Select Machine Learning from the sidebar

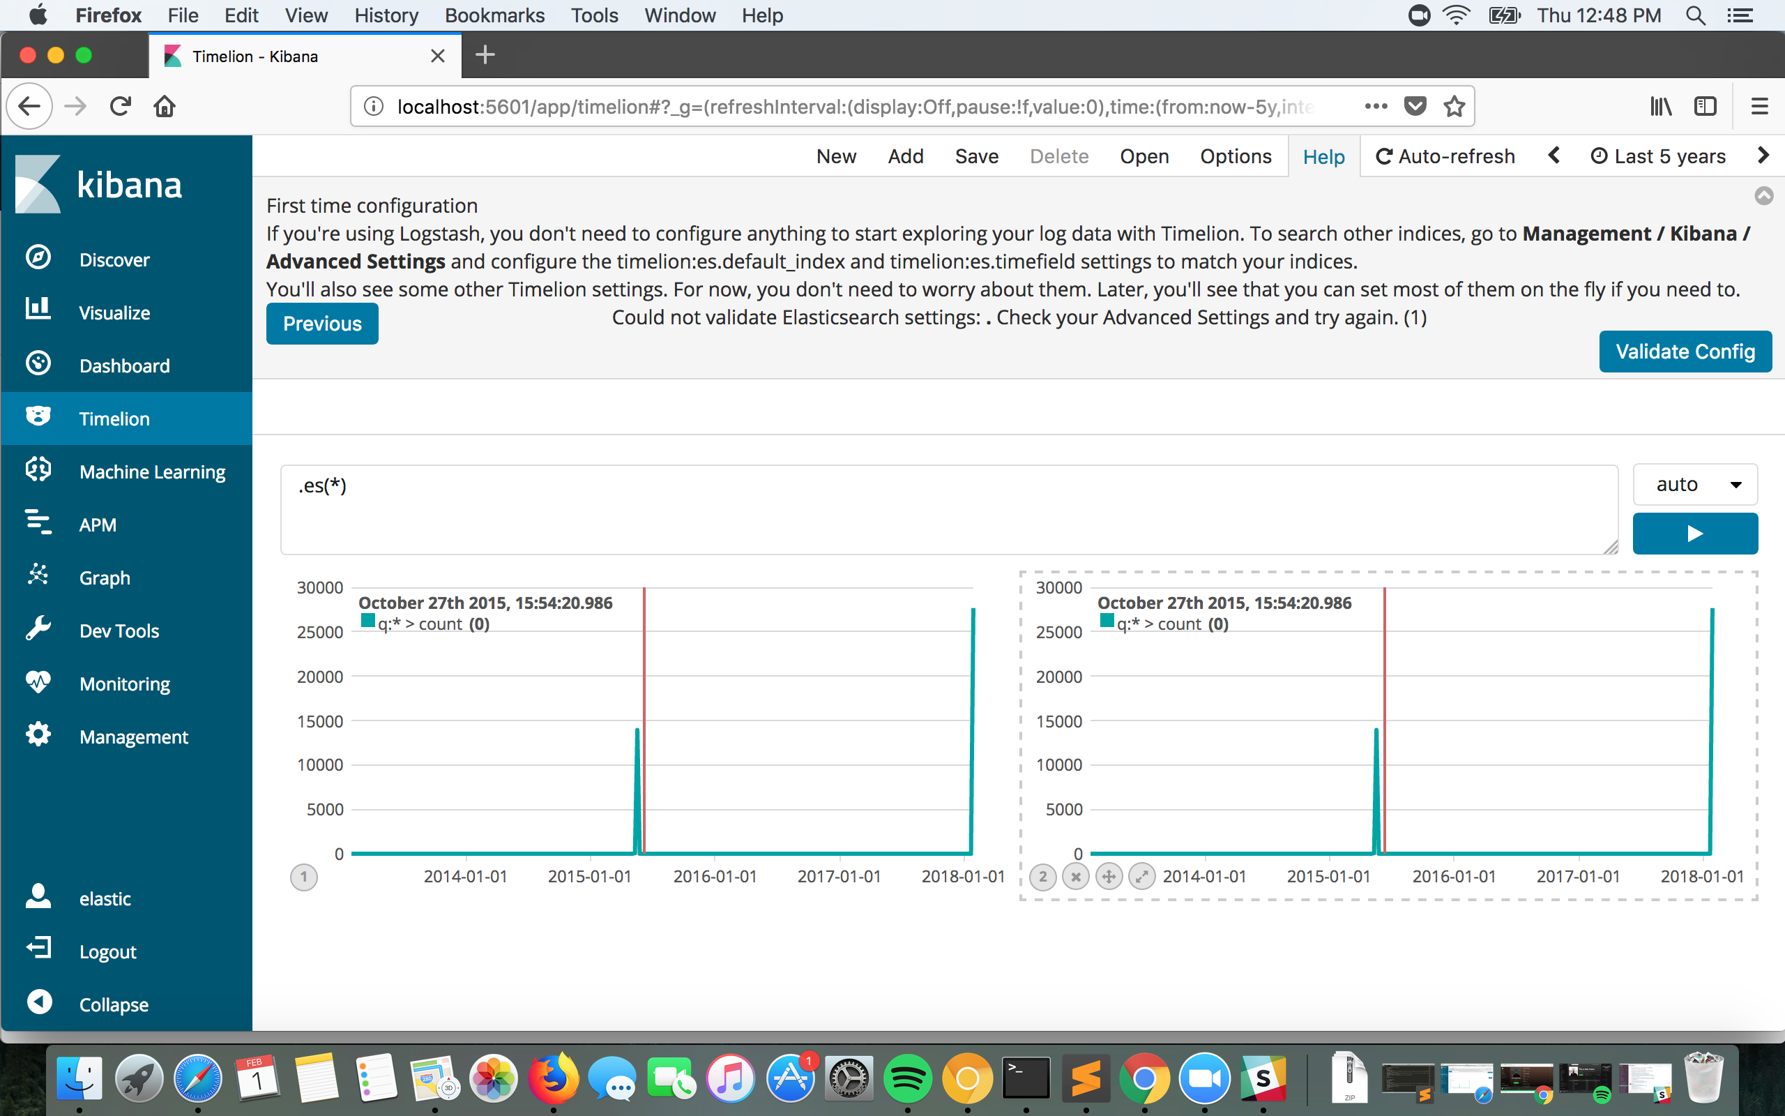pyautogui.click(x=152, y=472)
